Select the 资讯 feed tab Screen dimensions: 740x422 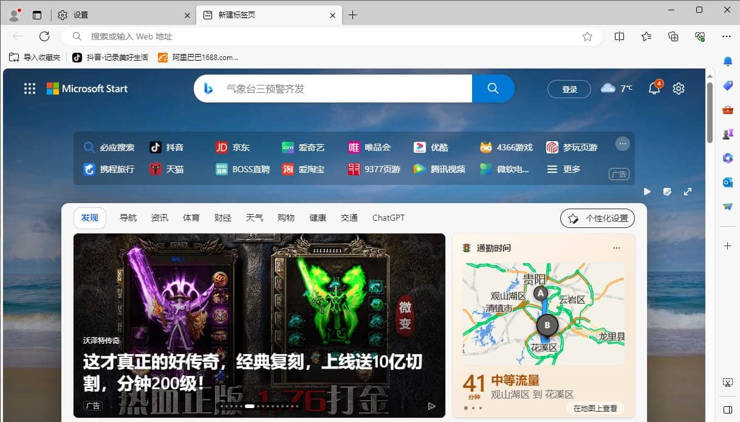(160, 218)
